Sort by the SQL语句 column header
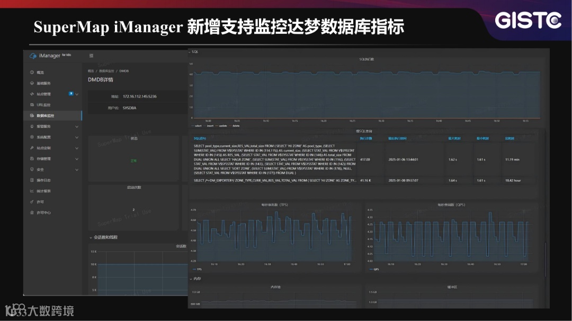Image resolution: width=572 pixels, height=321 pixels. pyautogui.click(x=200, y=139)
